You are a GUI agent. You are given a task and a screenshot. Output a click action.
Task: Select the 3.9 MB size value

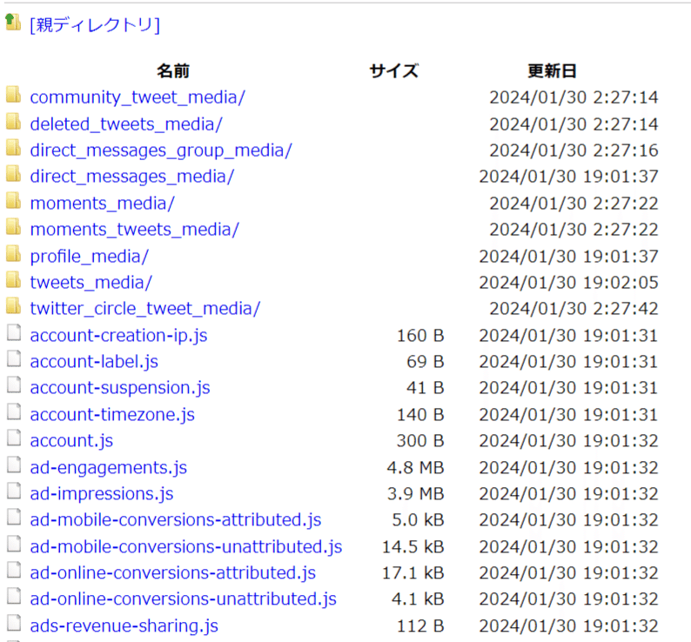(415, 493)
